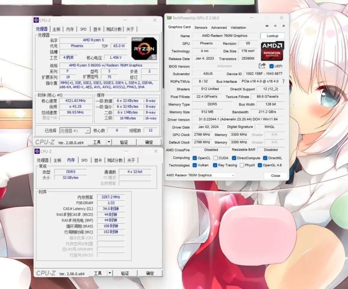Screen dimensions: 348x289
Task: Switch to 内存 tab in top CPU-Z
Action: click(x=70, y=29)
